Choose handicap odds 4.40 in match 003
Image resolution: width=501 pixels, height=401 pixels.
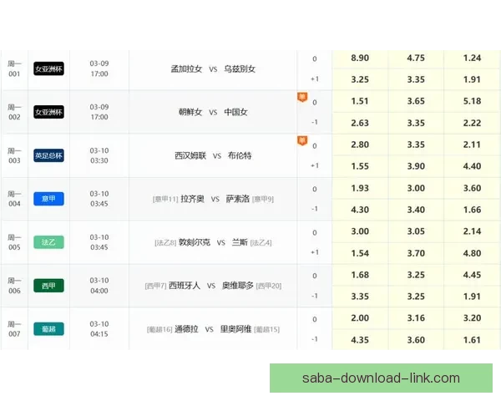tap(472, 166)
